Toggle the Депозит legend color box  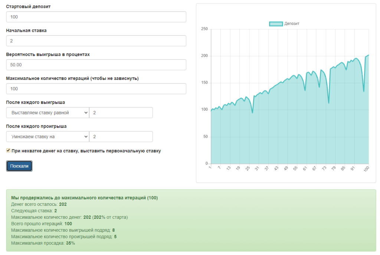click(x=276, y=24)
